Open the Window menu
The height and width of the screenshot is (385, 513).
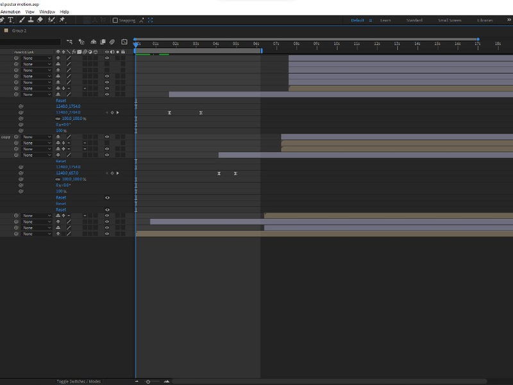coord(47,12)
